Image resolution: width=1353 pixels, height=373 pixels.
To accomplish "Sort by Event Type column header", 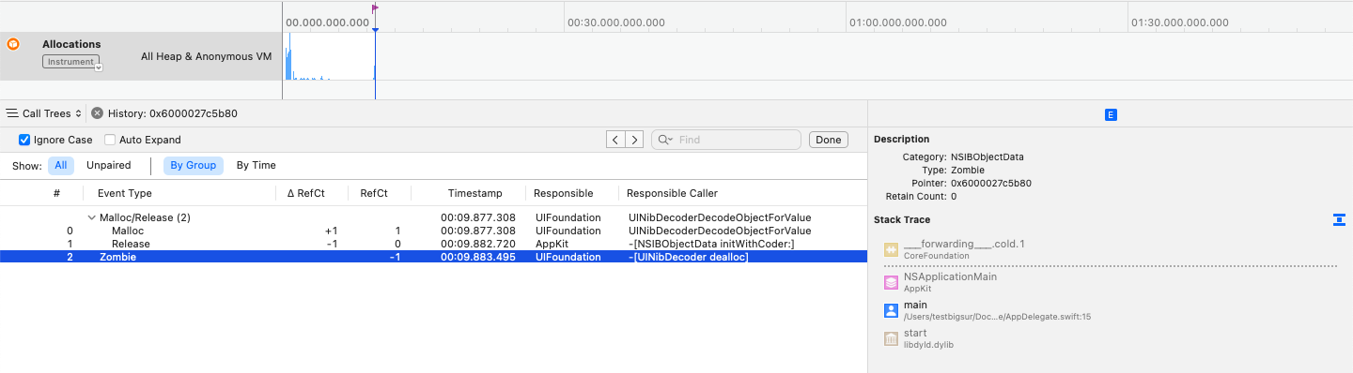I will pos(124,193).
